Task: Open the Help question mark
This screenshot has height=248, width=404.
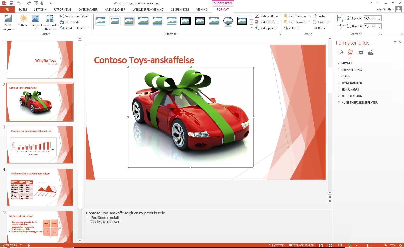Action: coord(371,3)
